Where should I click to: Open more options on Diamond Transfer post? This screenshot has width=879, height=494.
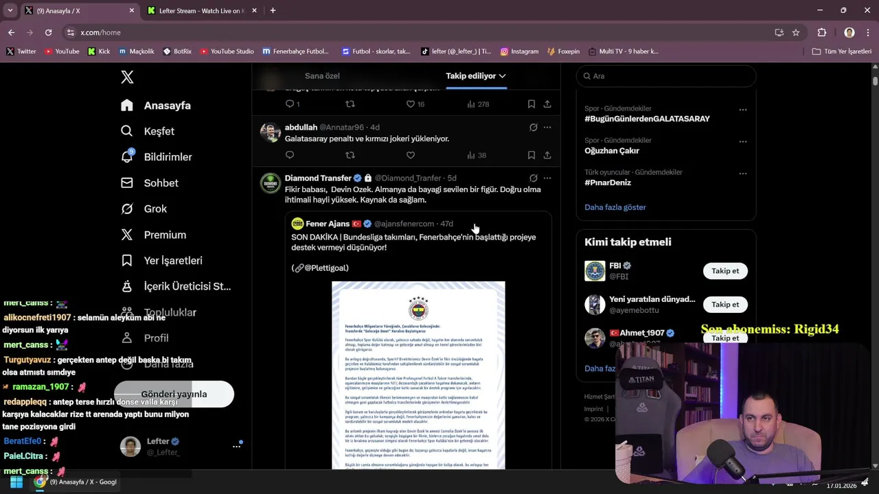tap(547, 178)
